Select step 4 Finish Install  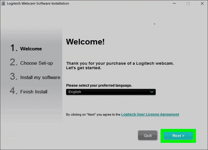coord(29,91)
